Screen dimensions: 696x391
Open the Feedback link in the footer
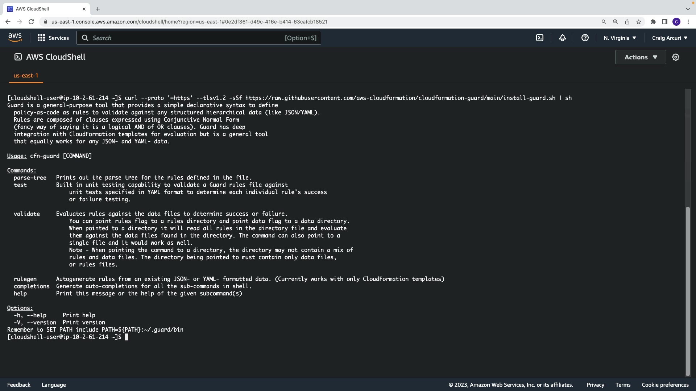(x=19, y=385)
